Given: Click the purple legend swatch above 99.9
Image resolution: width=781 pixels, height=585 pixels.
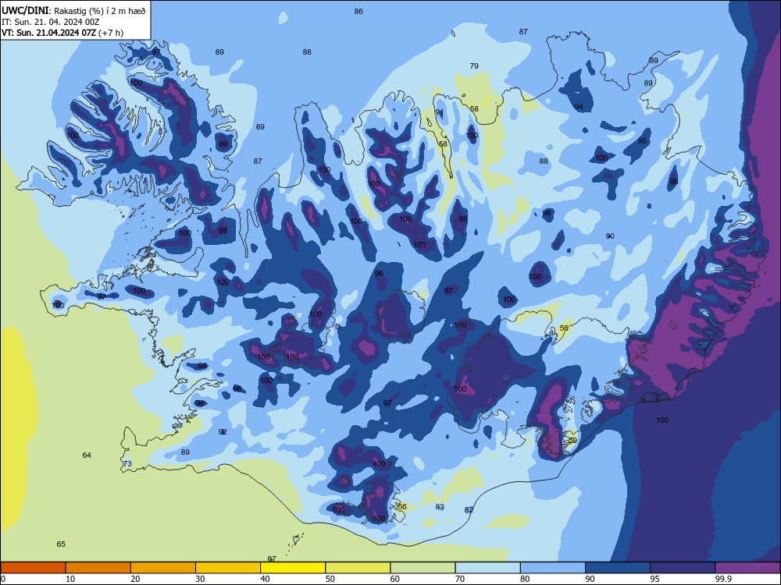Looking at the screenshot, I should (747, 568).
